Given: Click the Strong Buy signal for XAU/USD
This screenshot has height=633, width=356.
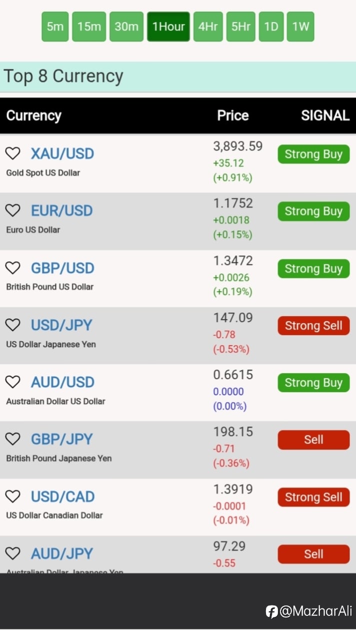Looking at the screenshot, I should click(x=313, y=154).
